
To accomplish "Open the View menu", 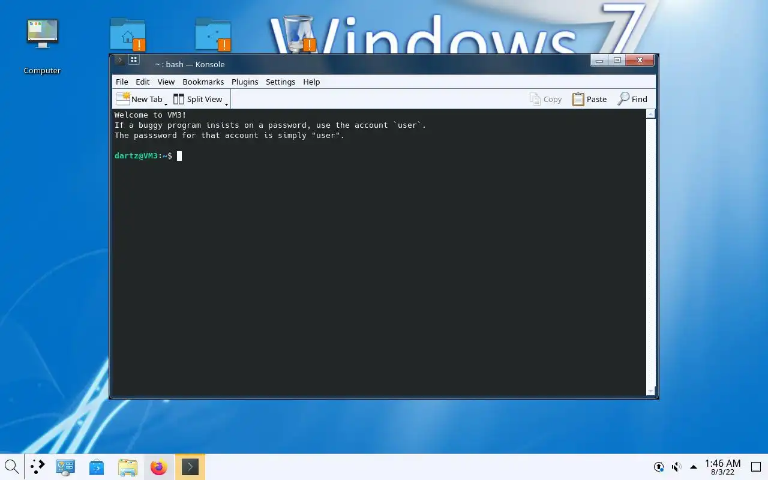I will click(x=166, y=82).
